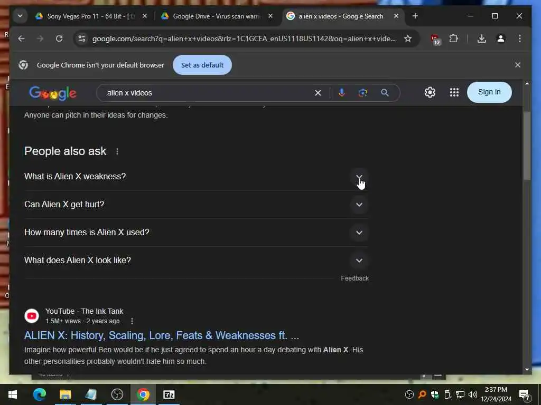Open the Google apps grid

tap(454, 92)
